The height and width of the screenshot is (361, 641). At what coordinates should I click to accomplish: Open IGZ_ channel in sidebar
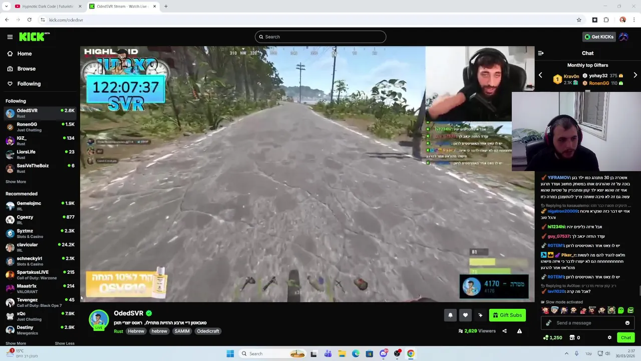click(40, 141)
